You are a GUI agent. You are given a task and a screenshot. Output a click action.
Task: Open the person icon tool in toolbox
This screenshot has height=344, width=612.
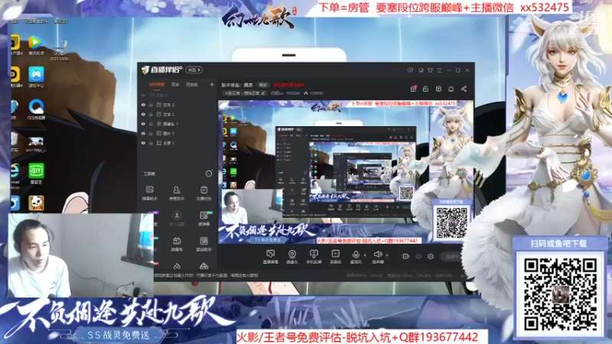click(x=177, y=193)
